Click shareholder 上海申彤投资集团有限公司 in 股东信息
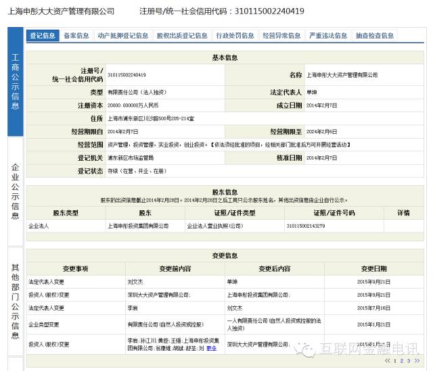Screen dimensions: 433x371 [138, 226]
